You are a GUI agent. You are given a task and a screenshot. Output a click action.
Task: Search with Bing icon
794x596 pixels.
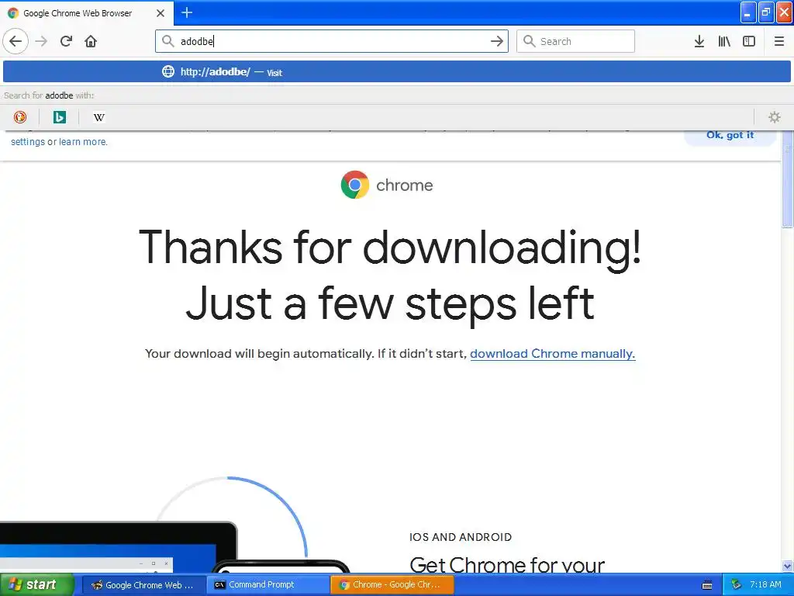(59, 117)
